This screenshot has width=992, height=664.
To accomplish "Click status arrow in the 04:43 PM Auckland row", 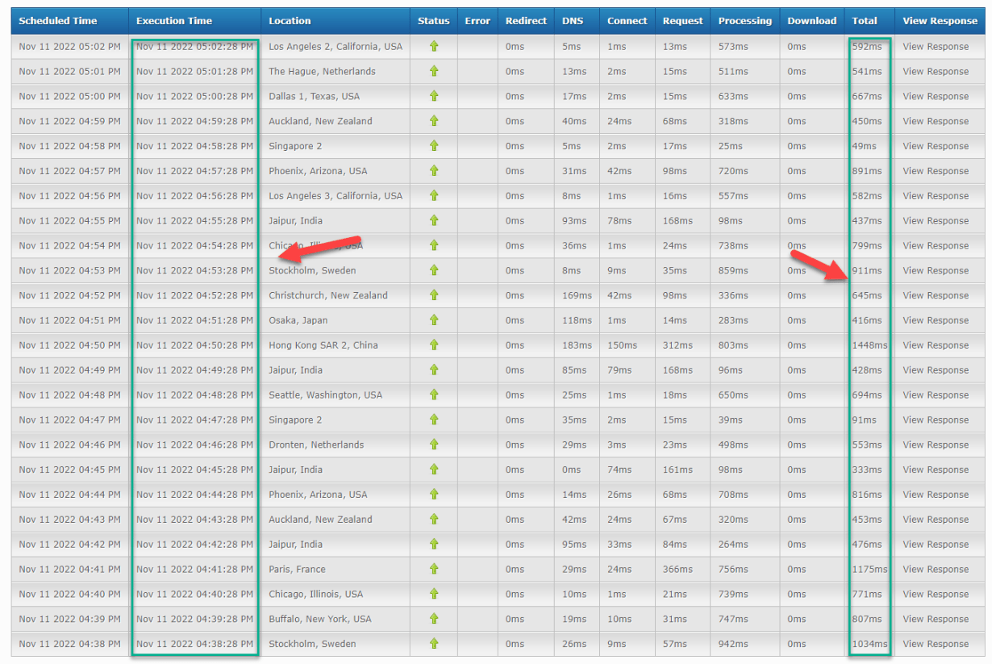I will (x=434, y=519).
